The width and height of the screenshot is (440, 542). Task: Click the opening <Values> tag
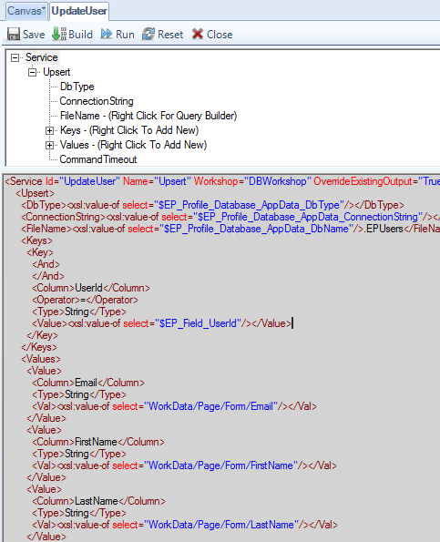41,359
